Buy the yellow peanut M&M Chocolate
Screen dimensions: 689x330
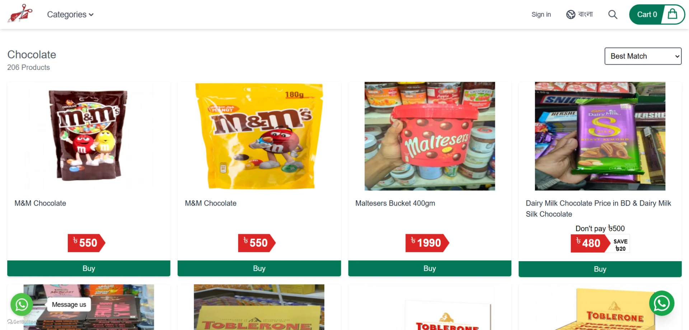coord(259,268)
